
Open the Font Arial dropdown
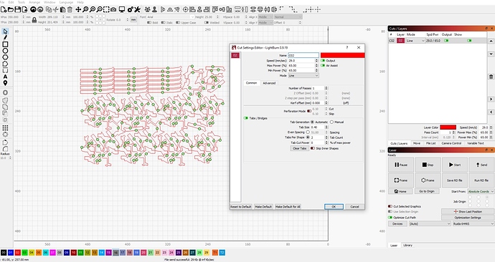pos(171,17)
